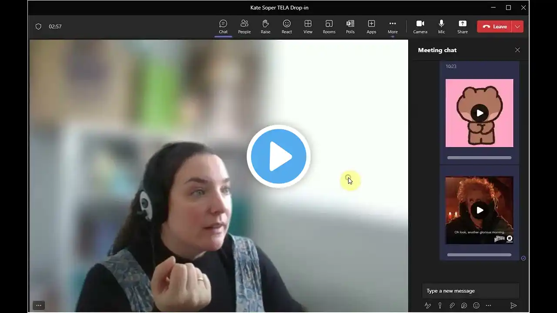
Task: Open the emoji picker in compose bar
Action: [476, 306]
